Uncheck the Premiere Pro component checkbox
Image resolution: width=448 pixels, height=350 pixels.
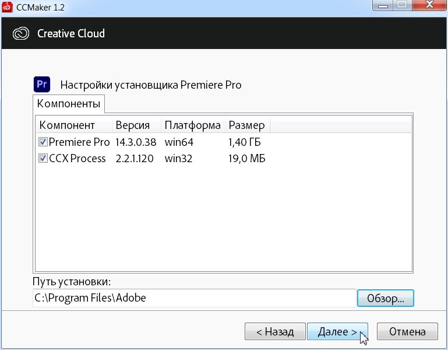tap(43, 142)
